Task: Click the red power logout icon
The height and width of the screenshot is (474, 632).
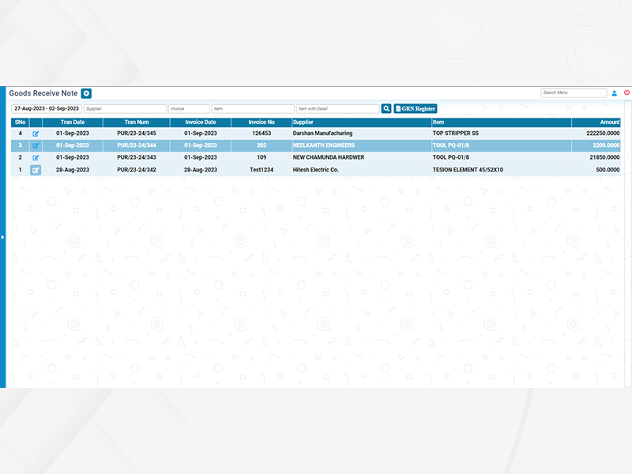Action: 626,92
